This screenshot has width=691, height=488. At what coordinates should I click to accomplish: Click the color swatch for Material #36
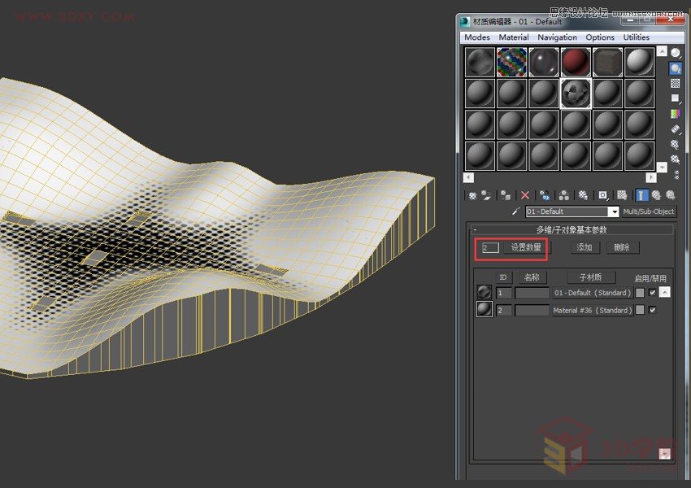(x=640, y=310)
